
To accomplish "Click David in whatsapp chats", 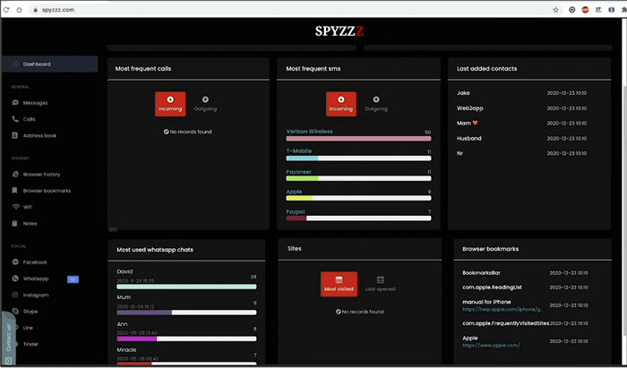I will pos(125,271).
